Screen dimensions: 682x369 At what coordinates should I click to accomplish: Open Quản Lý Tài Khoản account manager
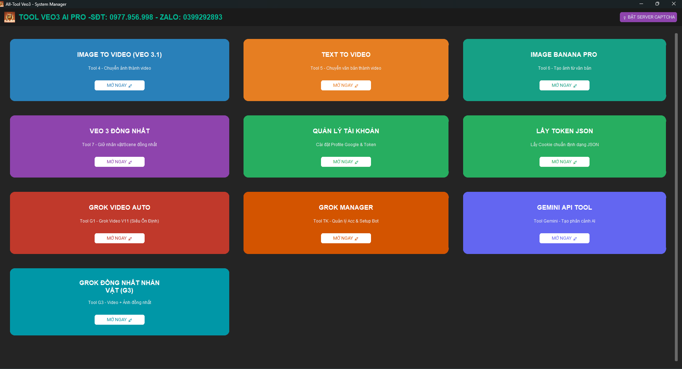coord(346,162)
